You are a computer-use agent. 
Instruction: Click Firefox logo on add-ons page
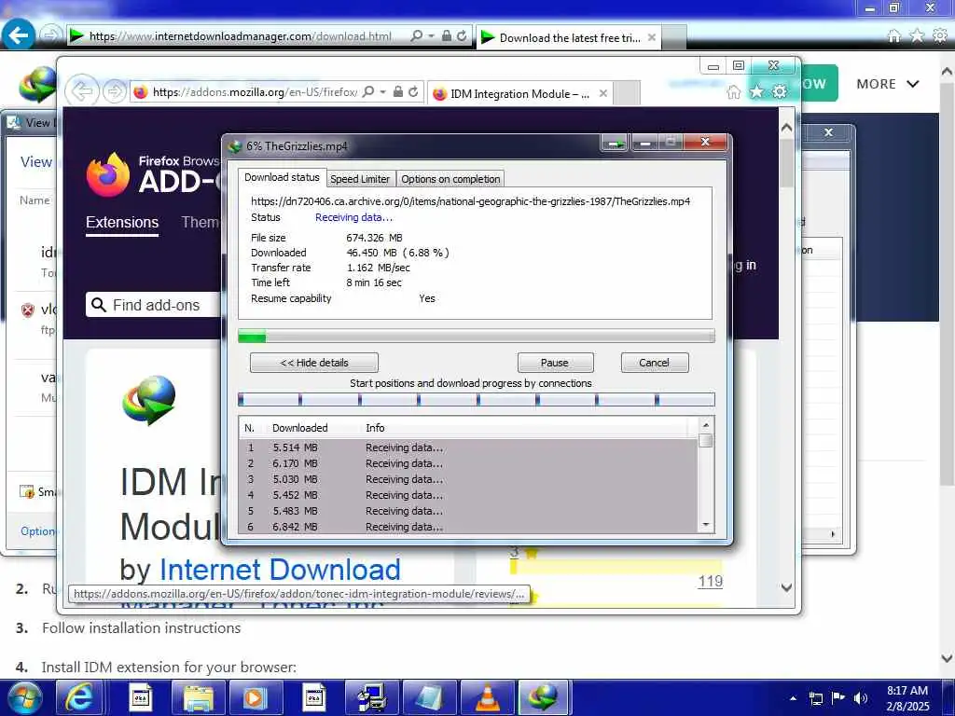(108, 174)
